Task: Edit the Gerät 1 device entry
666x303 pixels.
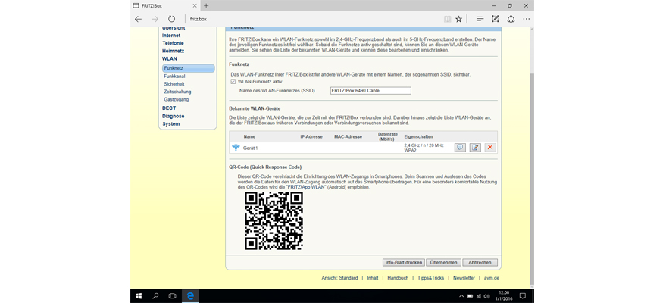Action: coord(475,148)
